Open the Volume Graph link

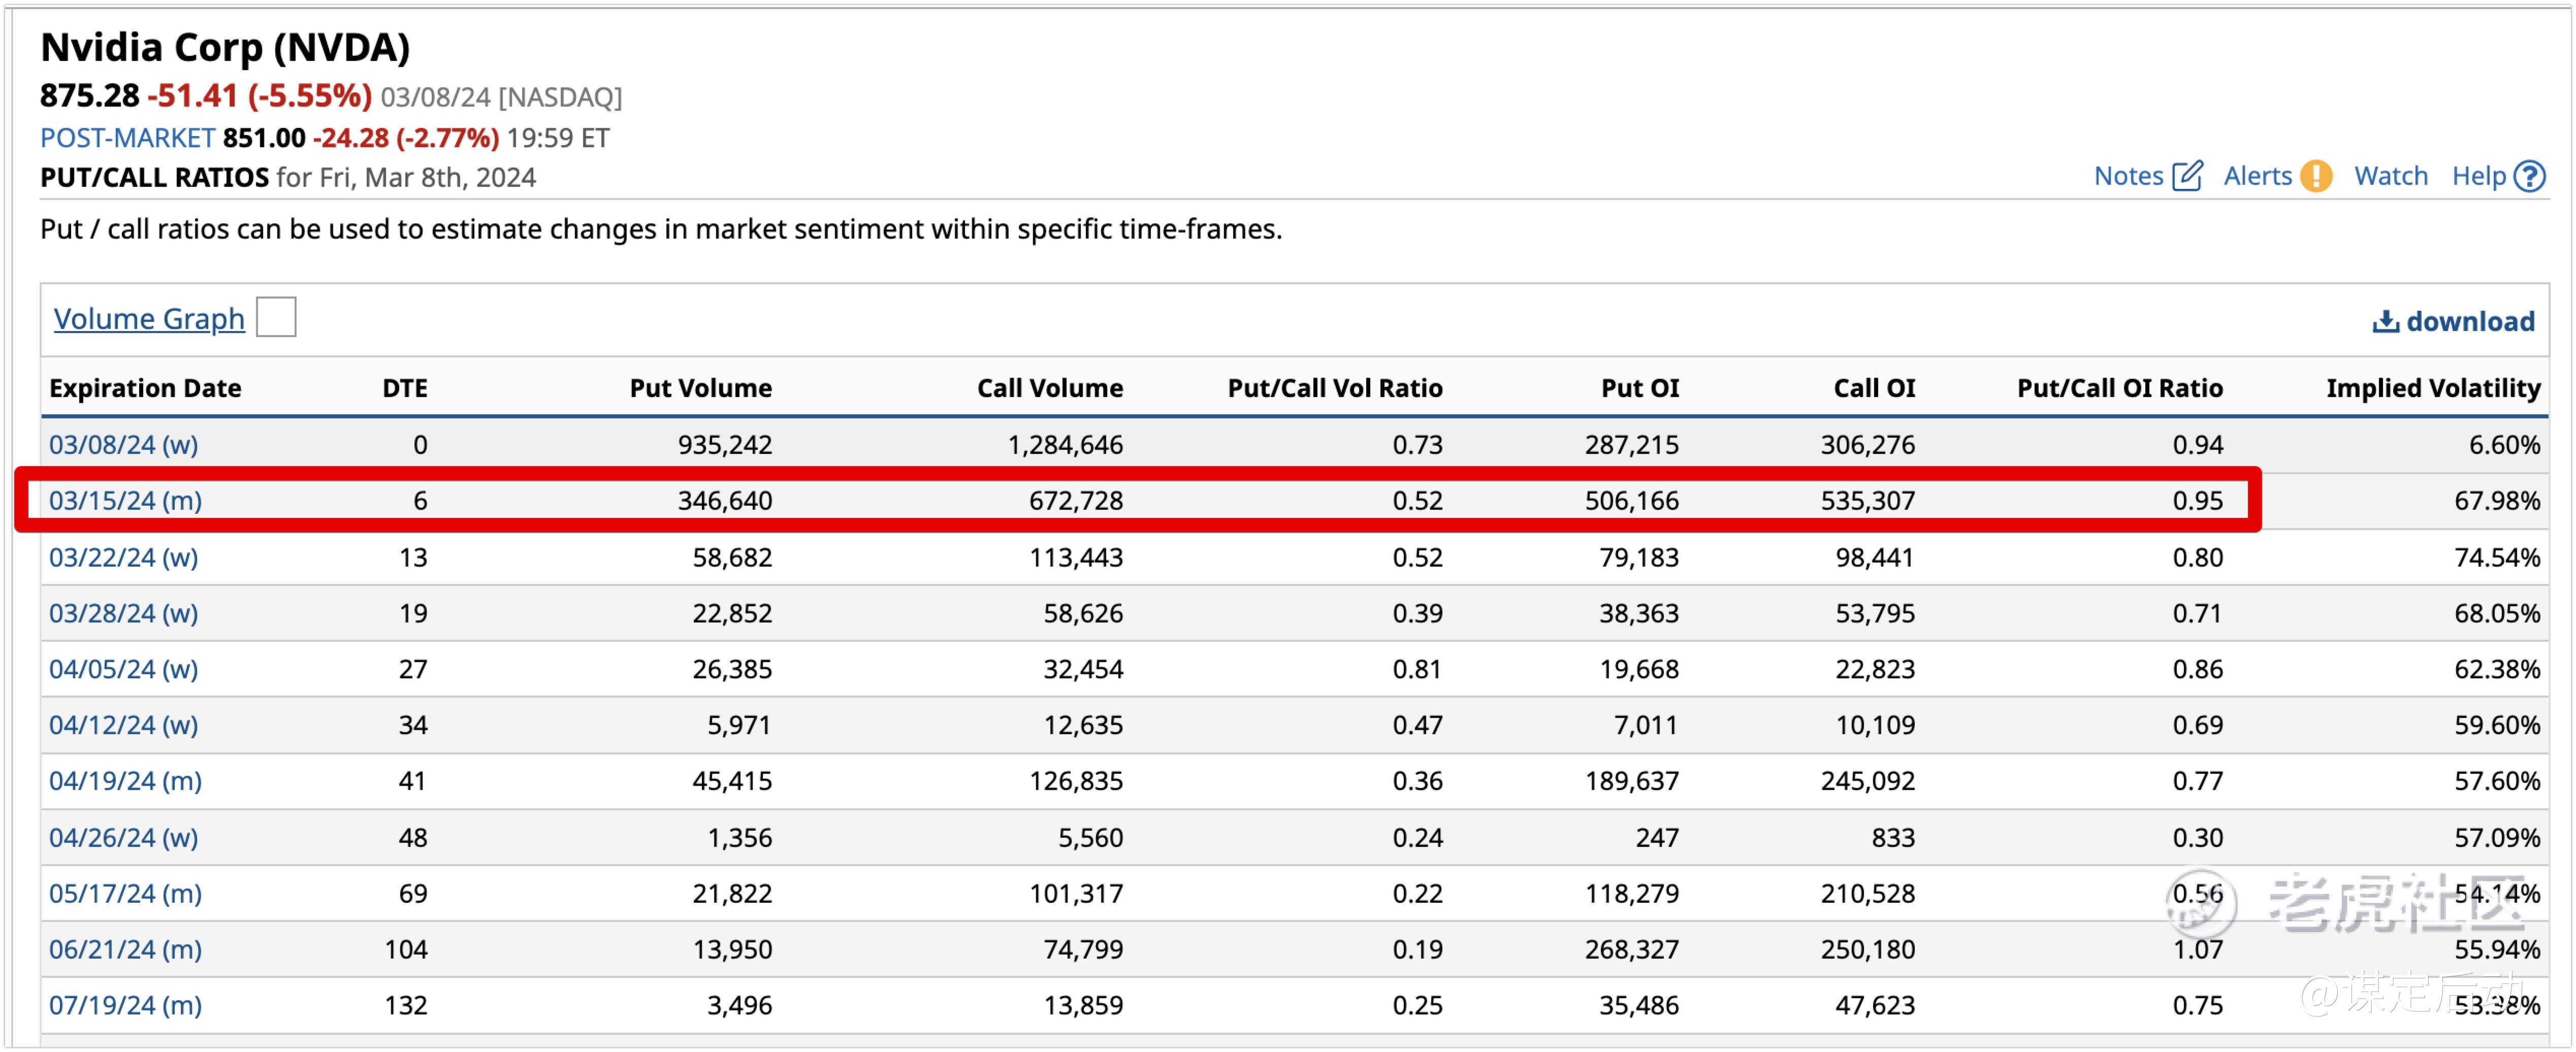pyautogui.click(x=149, y=318)
